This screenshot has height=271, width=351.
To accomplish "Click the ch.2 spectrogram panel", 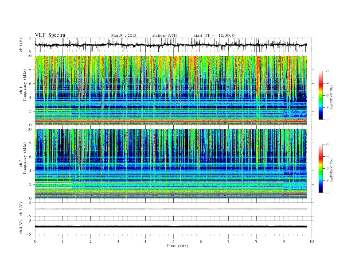I will coord(171,164).
